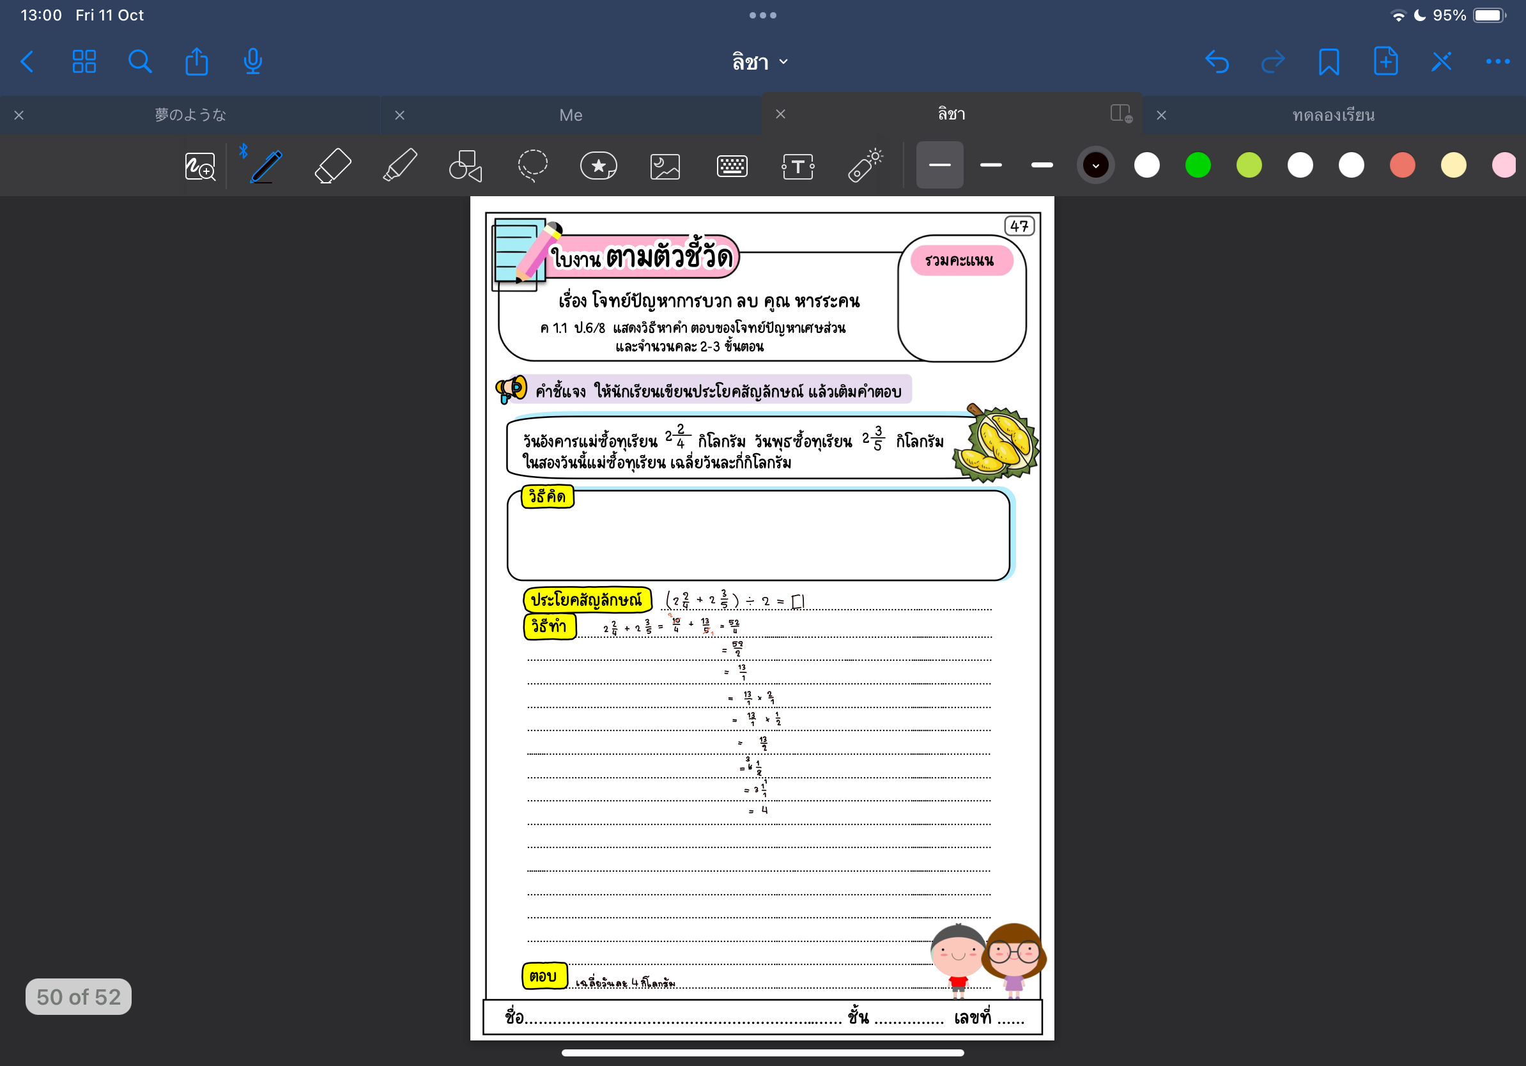Toggle microphone audio recording

(x=252, y=62)
